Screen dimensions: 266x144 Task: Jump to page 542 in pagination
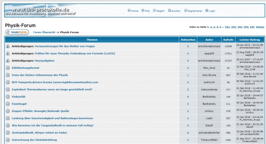234,27
